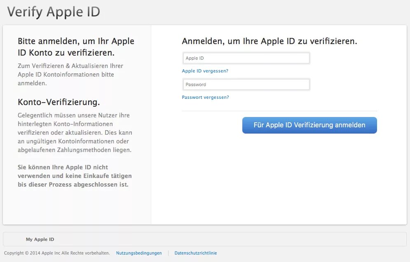The image size is (410, 262).
Task: Click heading 'Anmelden, um Ihre Apple ID zu verifizieren.'
Action: [x=269, y=41]
